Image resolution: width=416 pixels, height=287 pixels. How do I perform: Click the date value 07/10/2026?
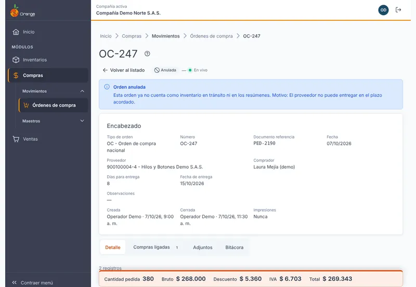[339, 143]
